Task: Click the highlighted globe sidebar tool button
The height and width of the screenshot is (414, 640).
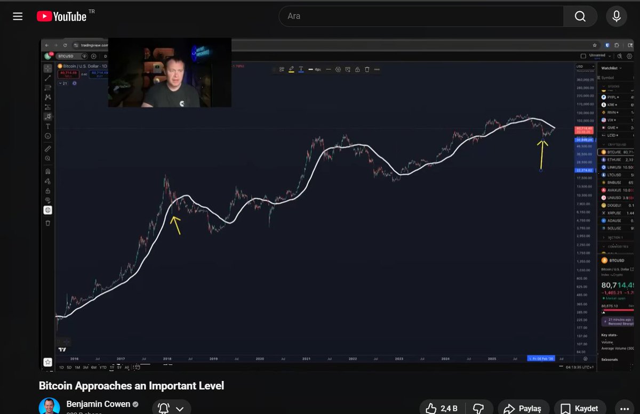Action: 47,210
